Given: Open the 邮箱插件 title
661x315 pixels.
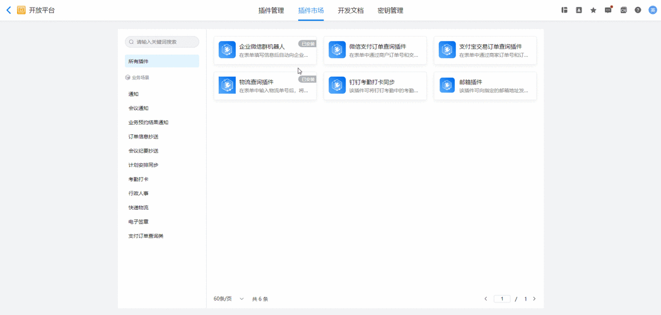Looking at the screenshot, I should (x=471, y=82).
